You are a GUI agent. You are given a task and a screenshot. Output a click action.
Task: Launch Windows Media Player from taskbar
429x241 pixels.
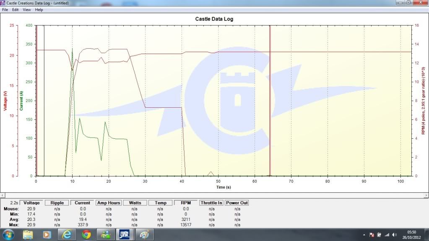point(47,235)
